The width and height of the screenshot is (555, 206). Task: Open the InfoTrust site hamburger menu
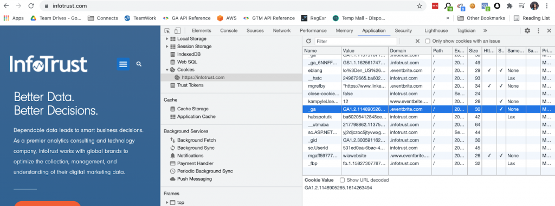[x=123, y=64]
